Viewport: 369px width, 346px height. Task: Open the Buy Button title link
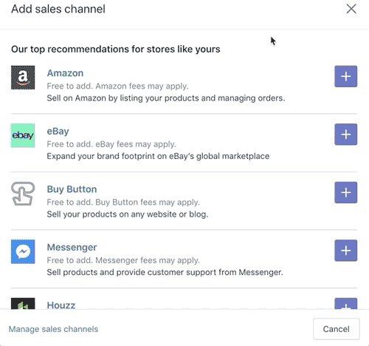click(x=72, y=189)
